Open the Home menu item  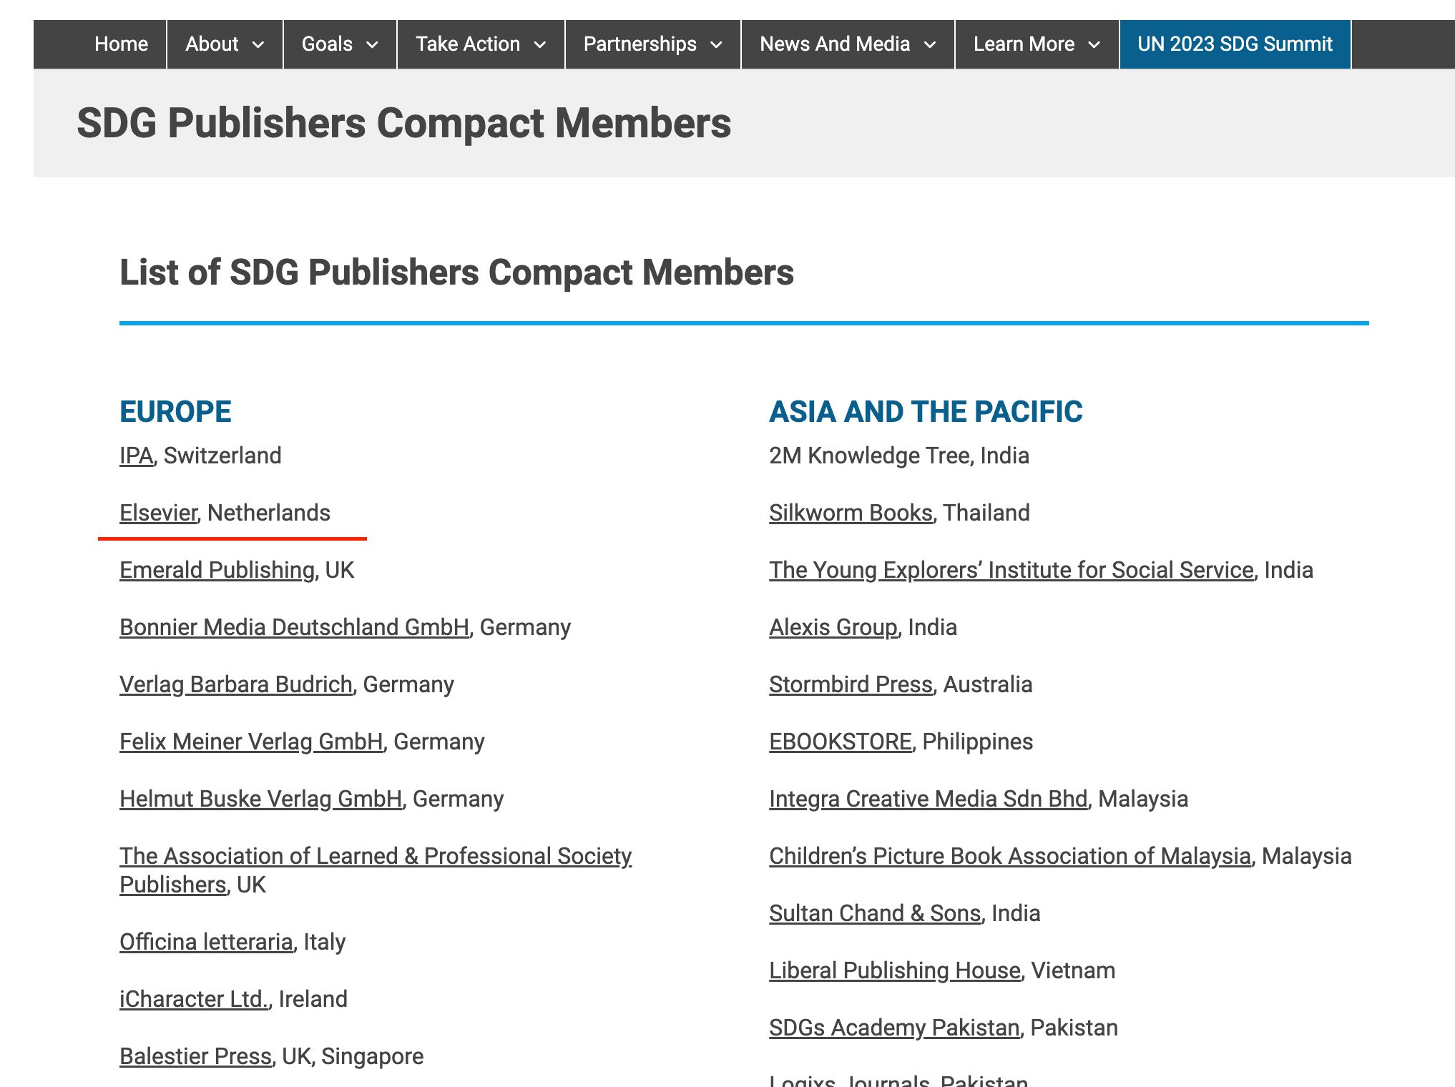121,44
